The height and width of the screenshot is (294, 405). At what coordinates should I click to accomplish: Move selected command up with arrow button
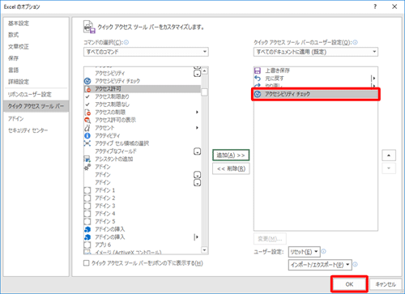(x=389, y=156)
